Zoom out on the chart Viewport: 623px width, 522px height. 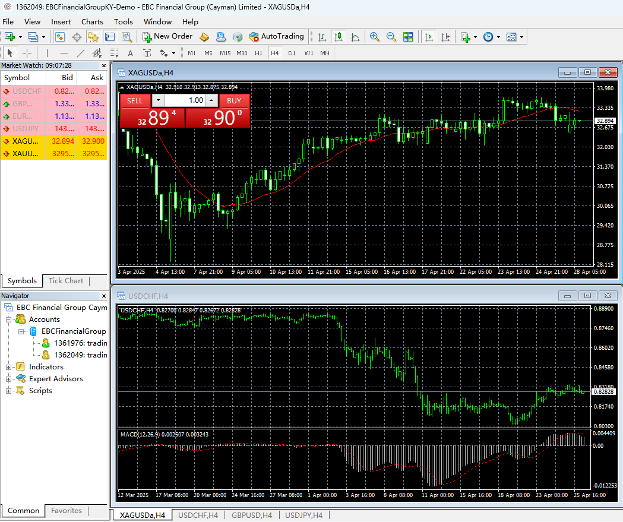391,37
